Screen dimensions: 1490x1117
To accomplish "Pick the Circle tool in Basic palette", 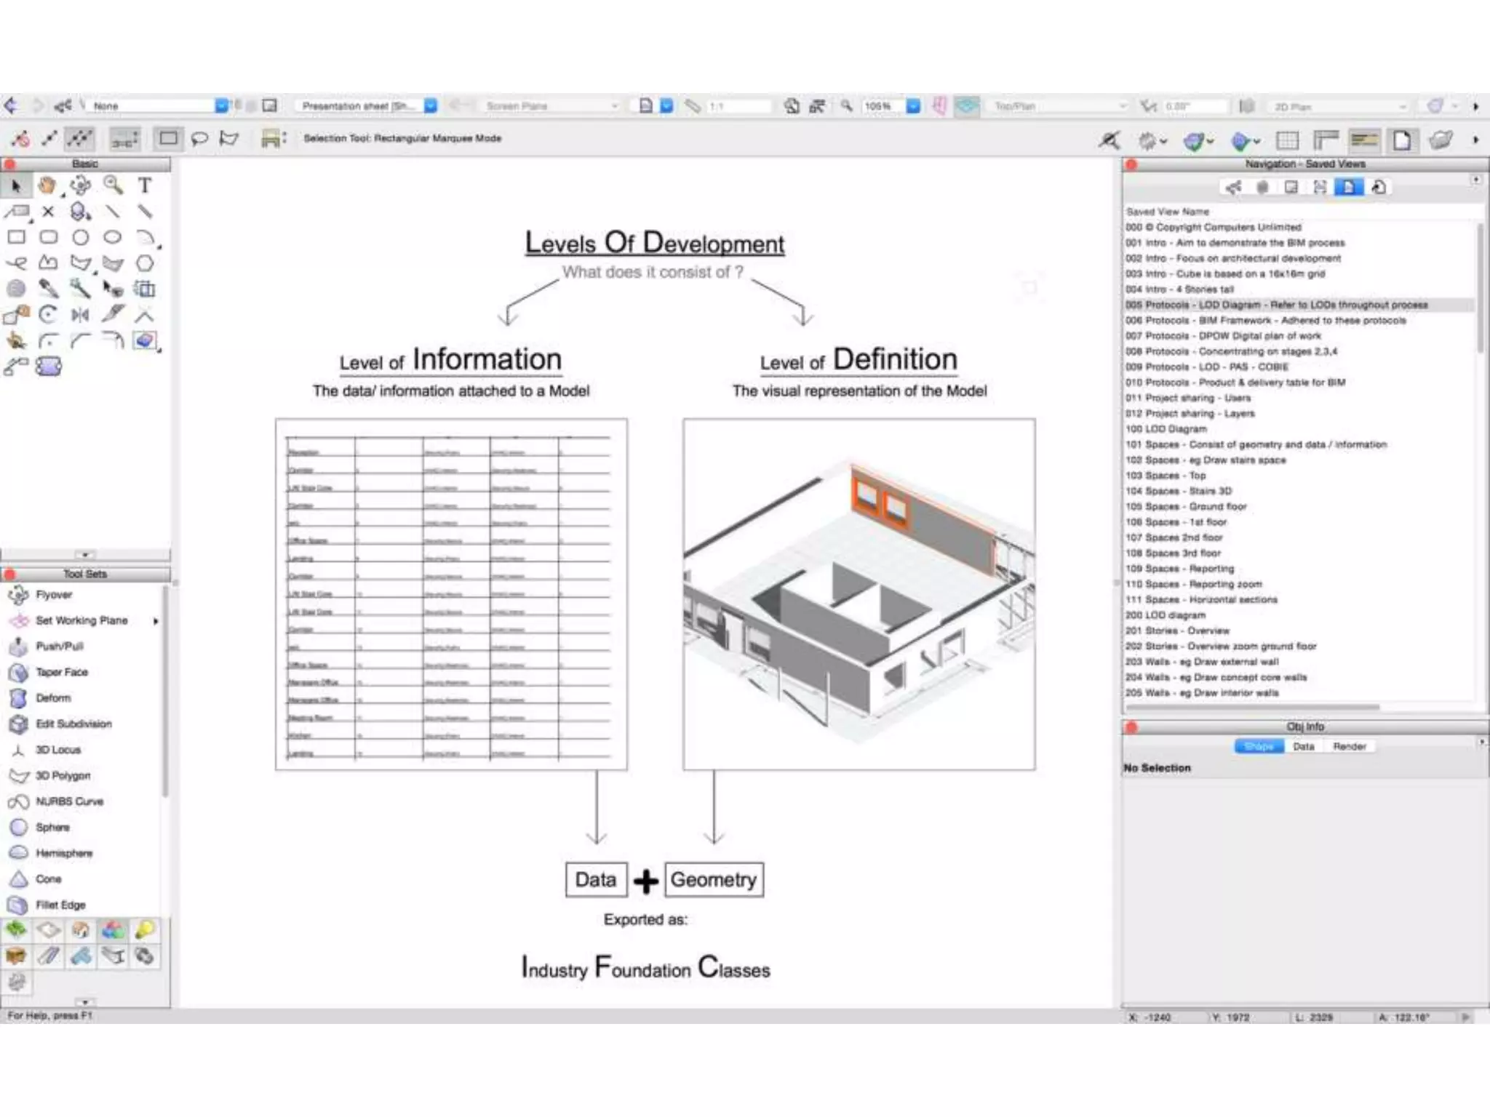I will click(80, 237).
